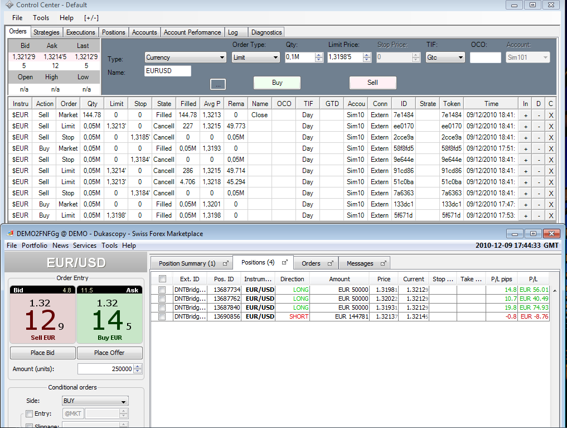Click the Limit Price spinner arrows
This screenshot has width=567, height=428.
[x=367, y=57]
